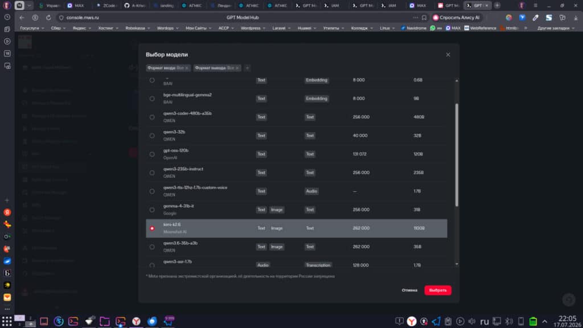
Task: Open the tab list dropdown arrow
Action: click(30, 6)
